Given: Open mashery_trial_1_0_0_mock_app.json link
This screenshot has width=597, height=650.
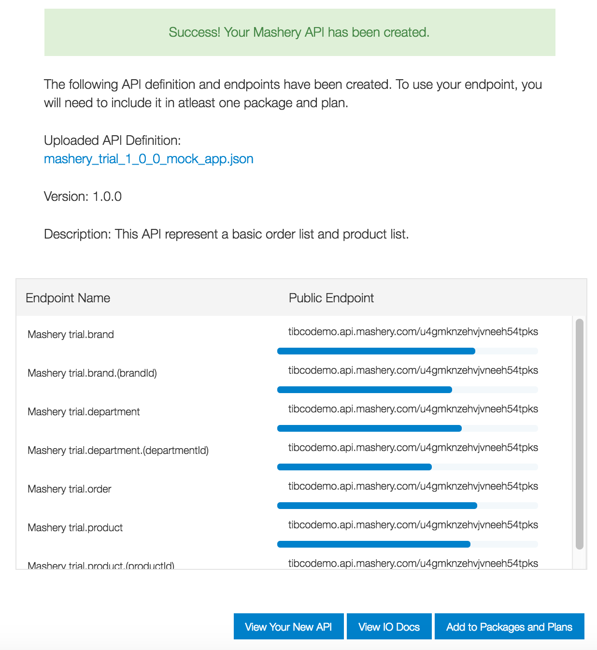Looking at the screenshot, I should coord(148,159).
